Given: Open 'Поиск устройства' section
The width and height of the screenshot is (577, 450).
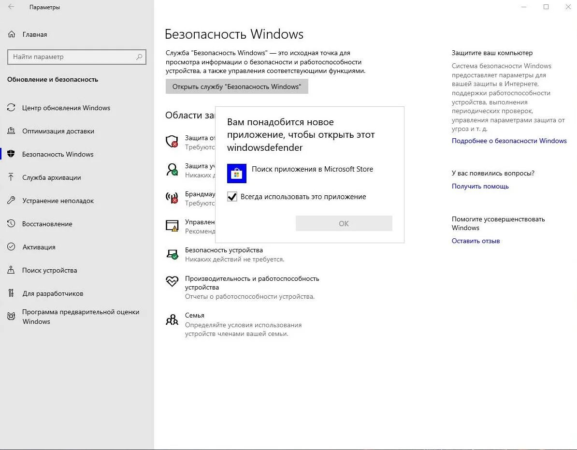Looking at the screenshot, I should click(x=50, y=270).
